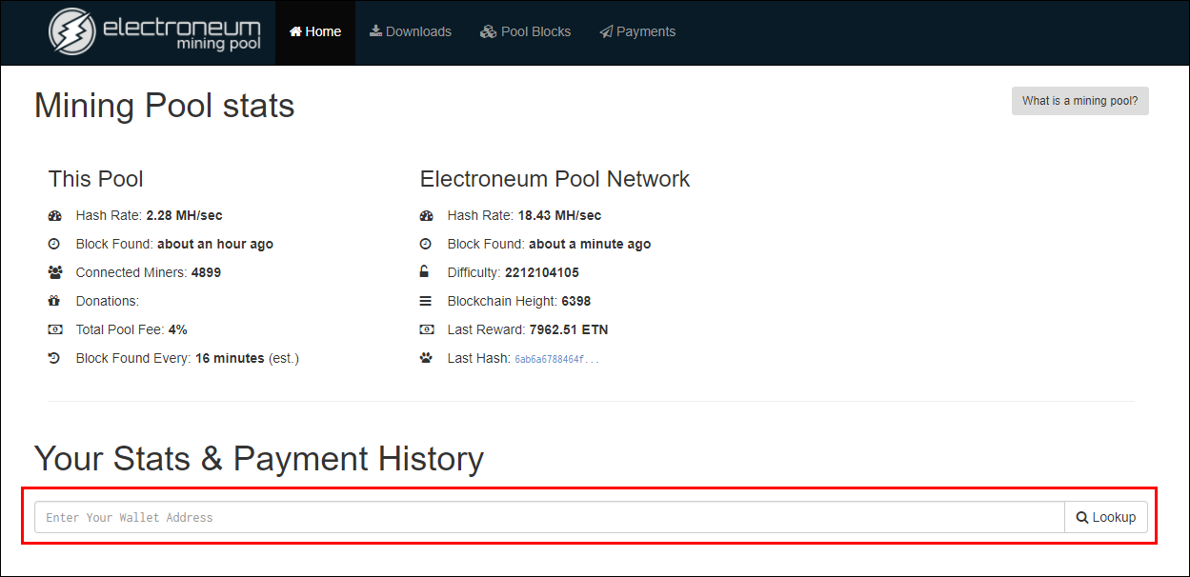This screenshot has height=577, width=1190.
Task: Select Last Reward value 7962.51 ETN
Action: [x=569, y=329]
